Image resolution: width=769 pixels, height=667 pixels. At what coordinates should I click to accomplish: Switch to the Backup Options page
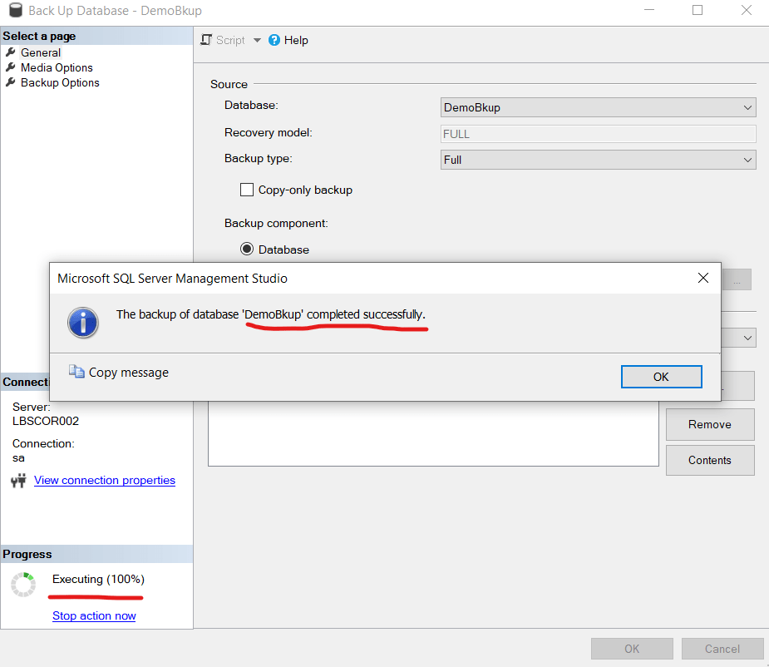click(60, 82)
